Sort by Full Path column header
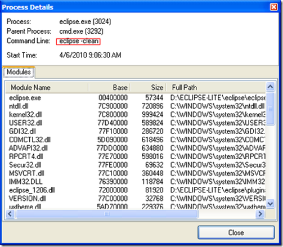This screenshot has width=283, height=247. pos(215,87)
